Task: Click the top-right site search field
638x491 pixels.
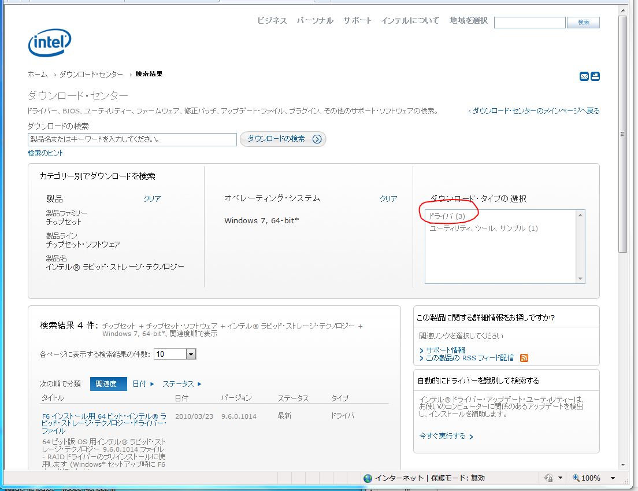Action: (530, 23)
